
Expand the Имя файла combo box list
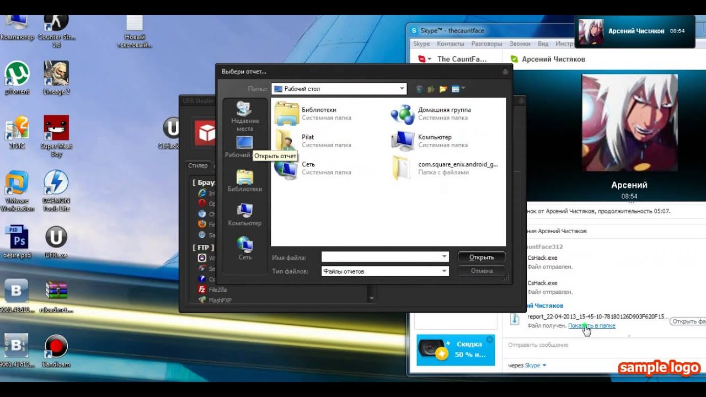click(x=445, y=256)
